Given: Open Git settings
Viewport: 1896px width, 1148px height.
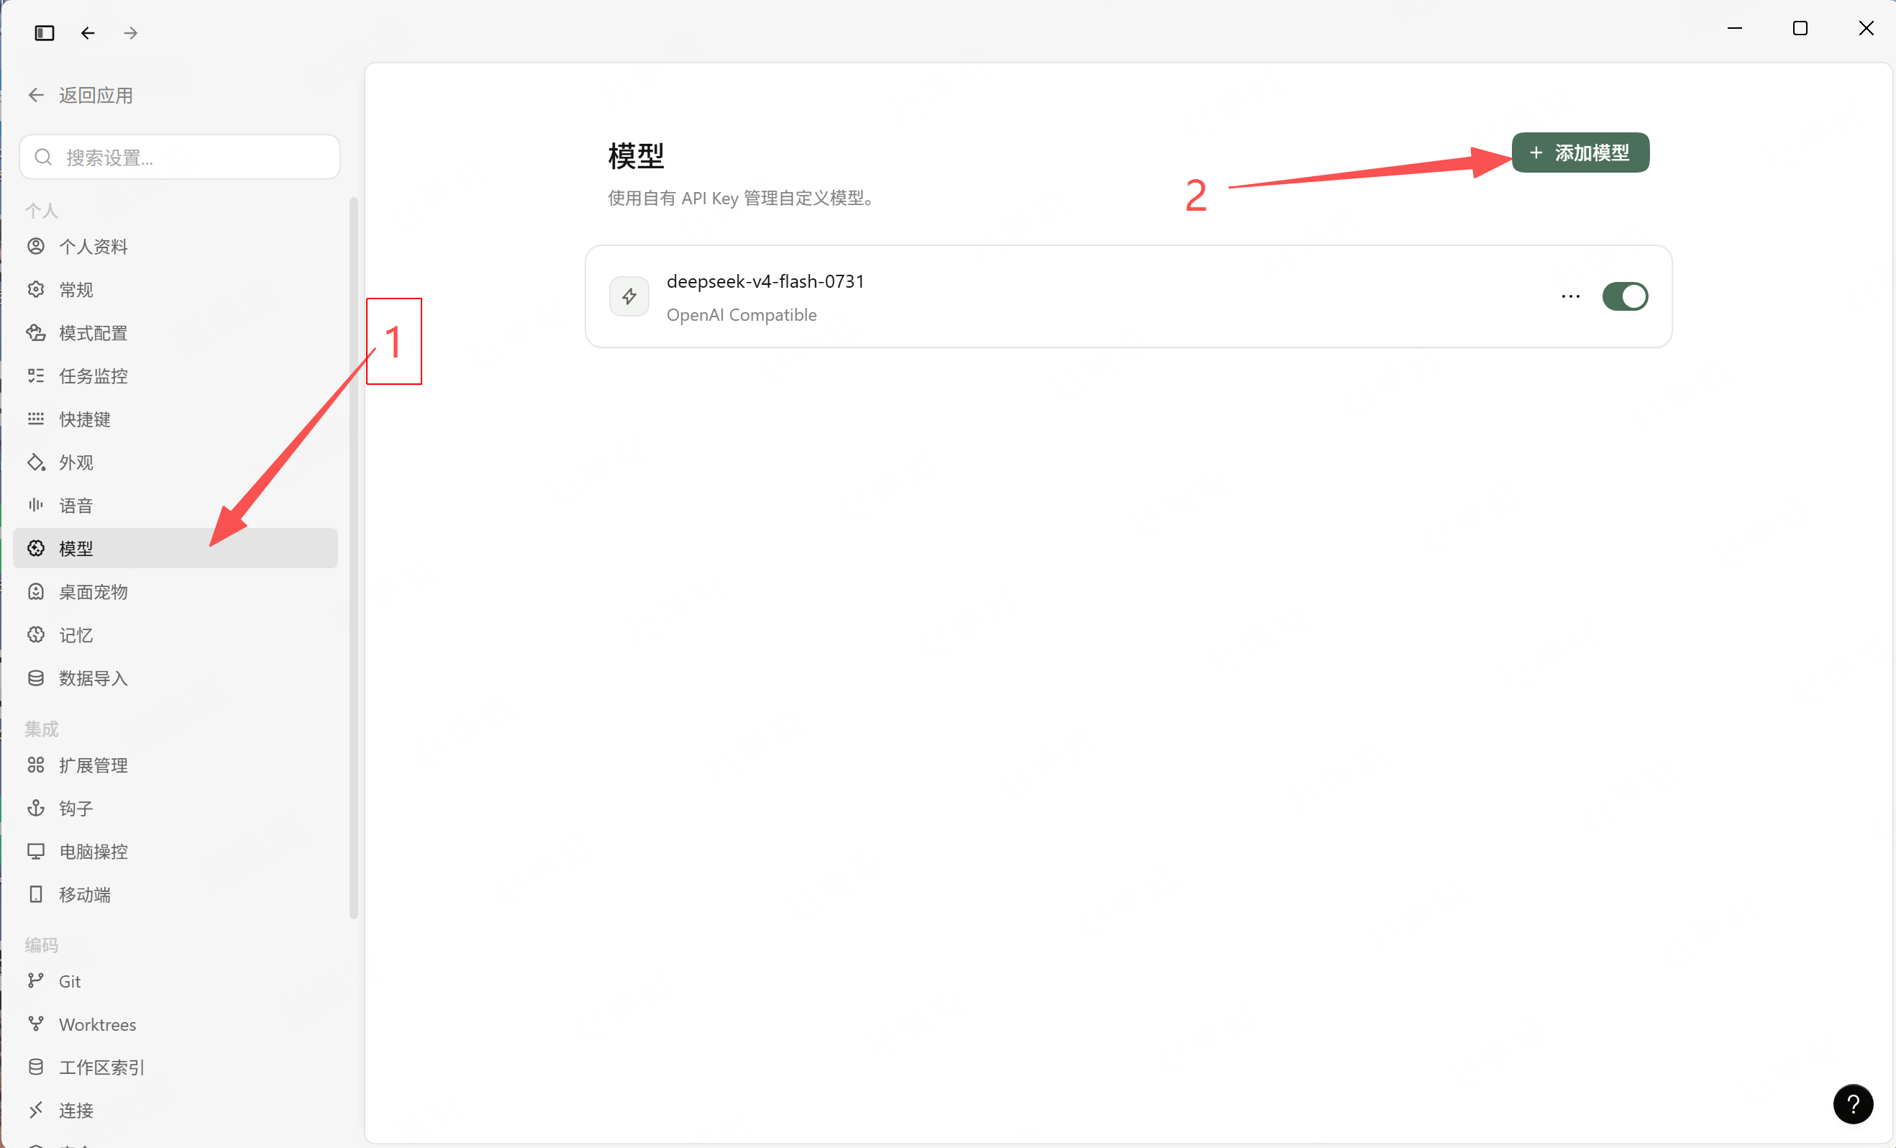Looking at the screenshot, I should coord(176,981).
